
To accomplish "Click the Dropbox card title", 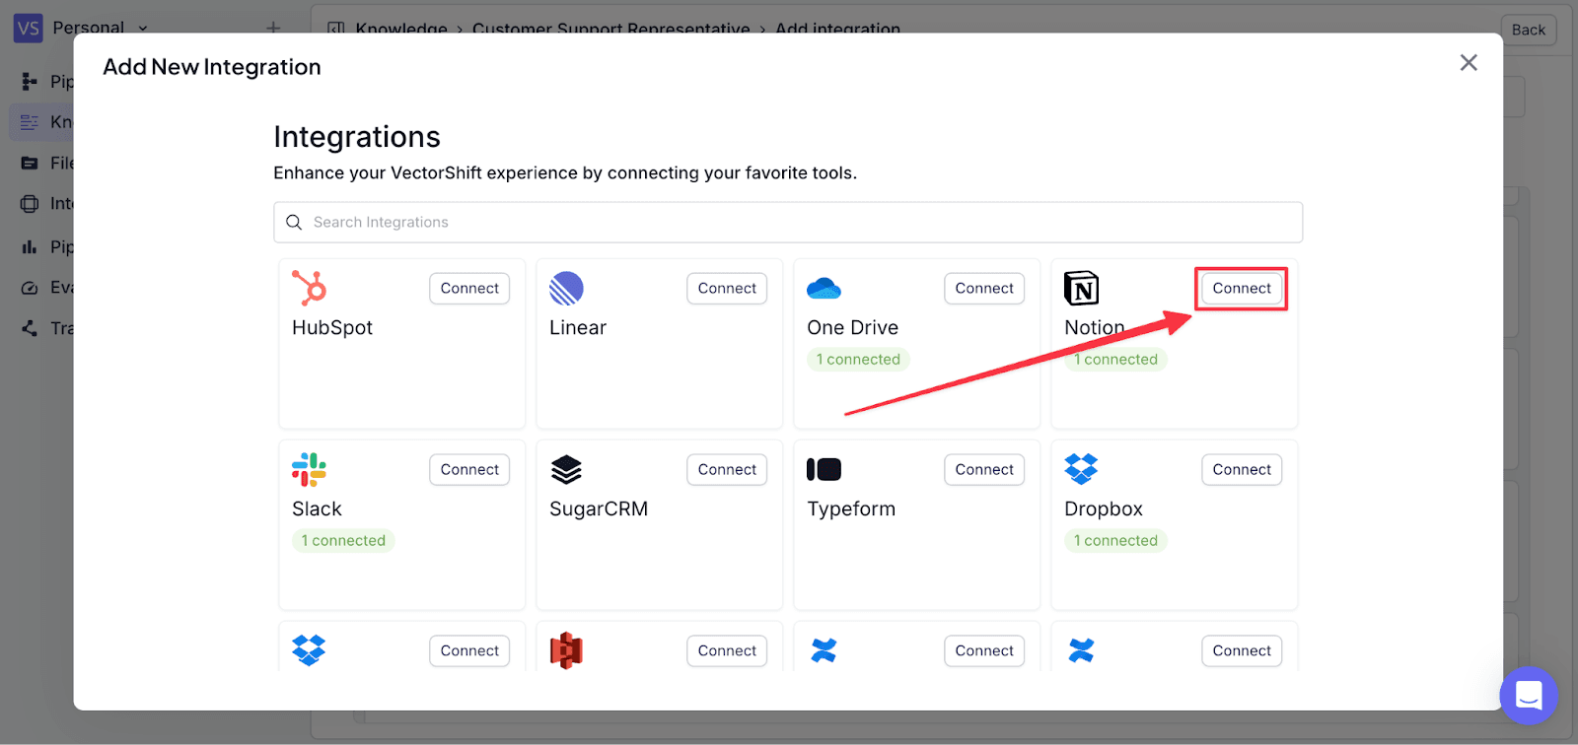I will tap(1104, 509).
